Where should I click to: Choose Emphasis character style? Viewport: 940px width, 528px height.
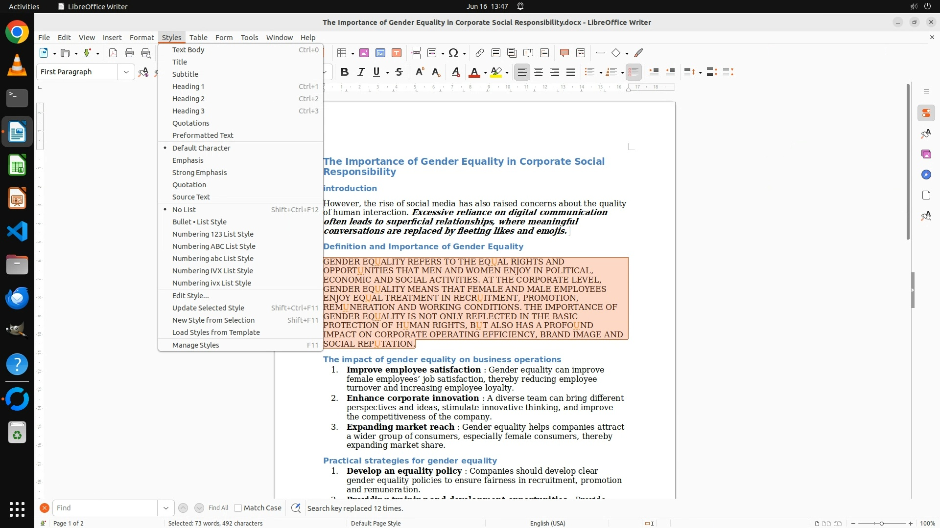pyautogui.click(x=188, y=160)
